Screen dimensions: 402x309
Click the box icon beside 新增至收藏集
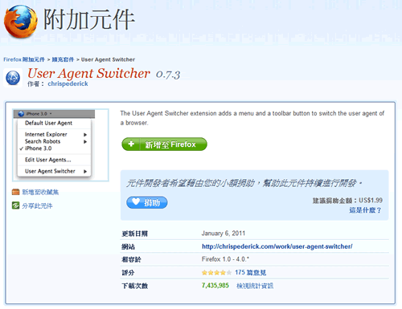click(16, 192)
